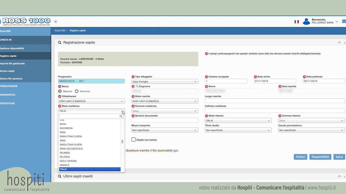Click the Data partenza date field
The height and width of the screenshot is (194, 346).
pos(324,81)
